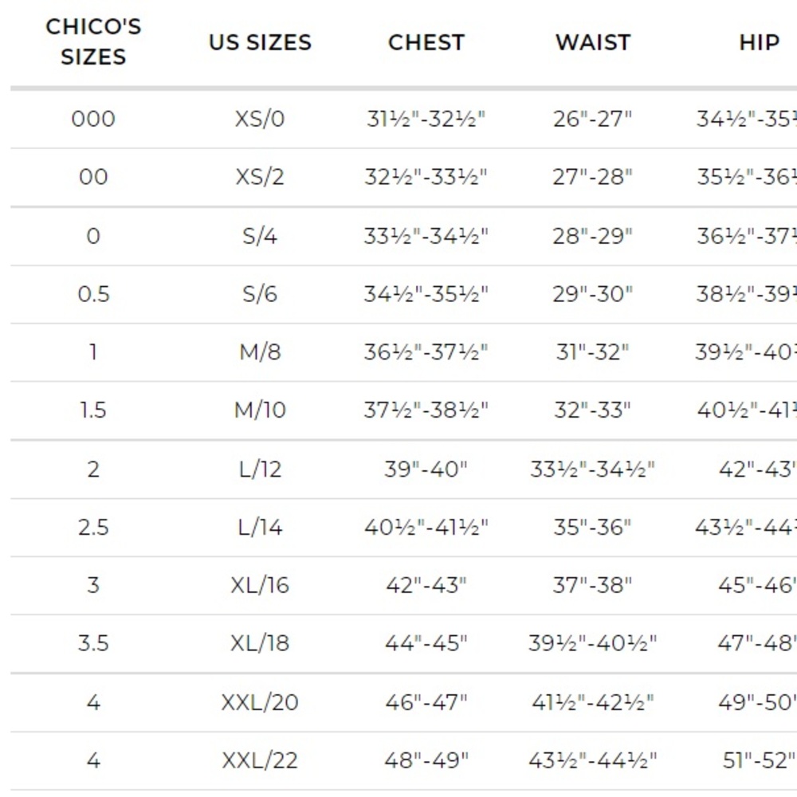This screenshot has height=797, width=797.
Task: Select waist measurement 26"-27"
Action: (593, 119)
